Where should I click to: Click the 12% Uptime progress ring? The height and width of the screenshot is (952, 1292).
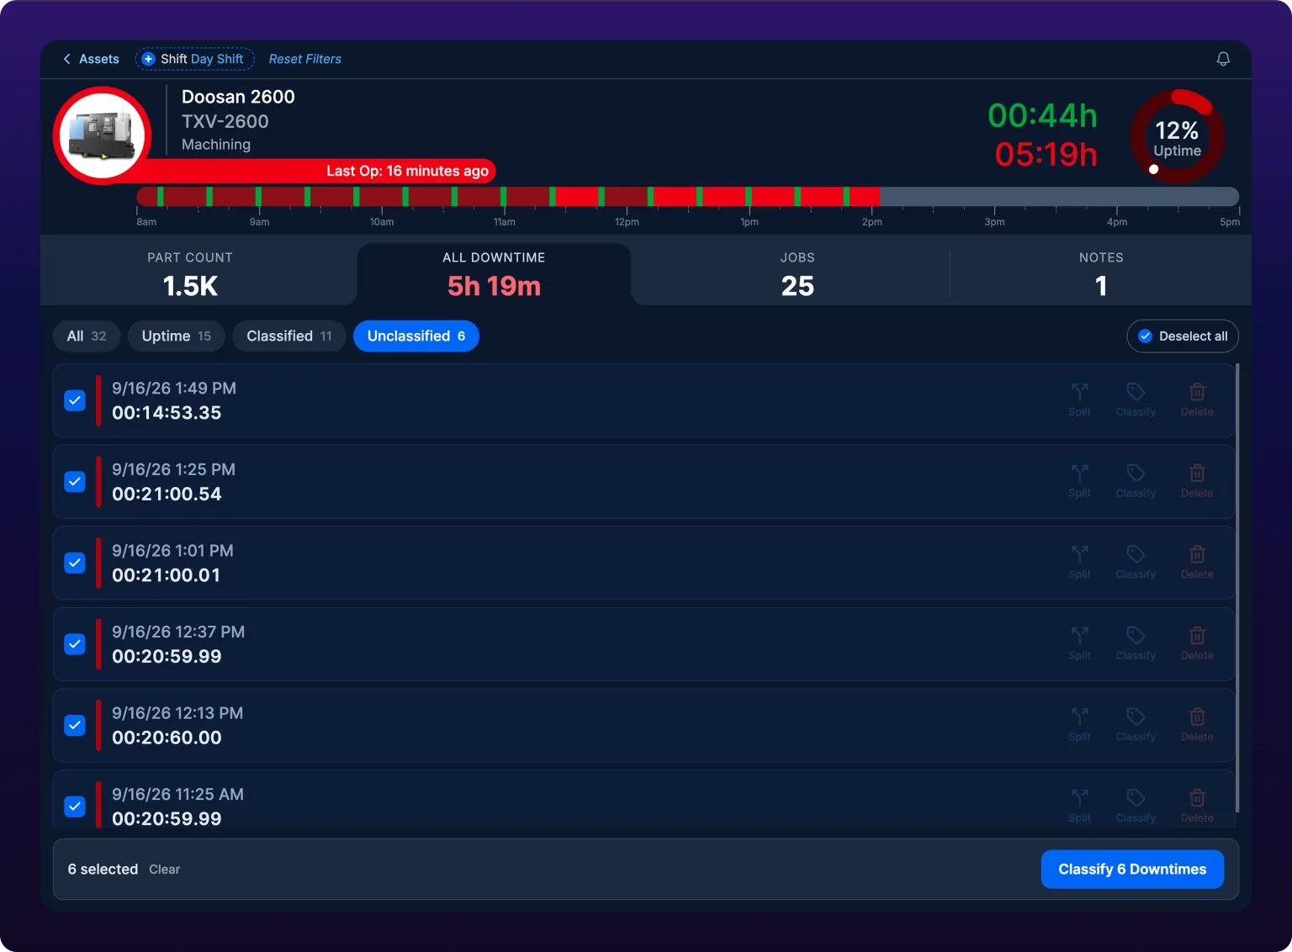(1177, 136)
